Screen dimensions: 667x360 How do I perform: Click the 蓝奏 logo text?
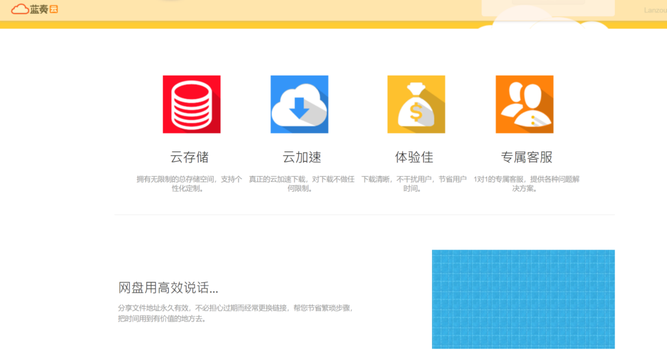pos(39,9)
